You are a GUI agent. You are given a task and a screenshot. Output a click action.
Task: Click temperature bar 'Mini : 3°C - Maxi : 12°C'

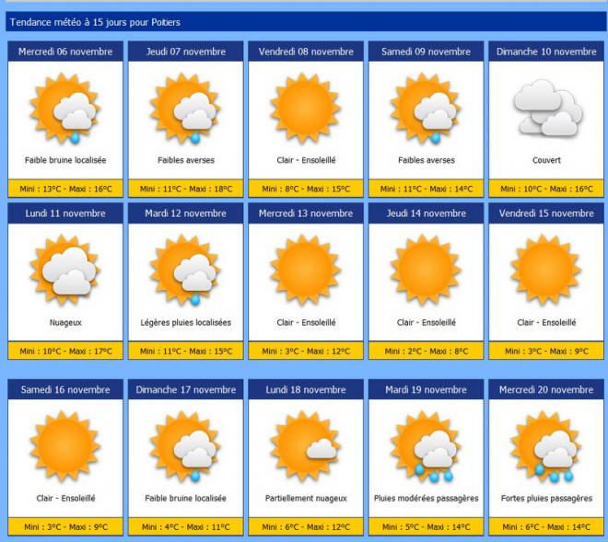[306, 351]
